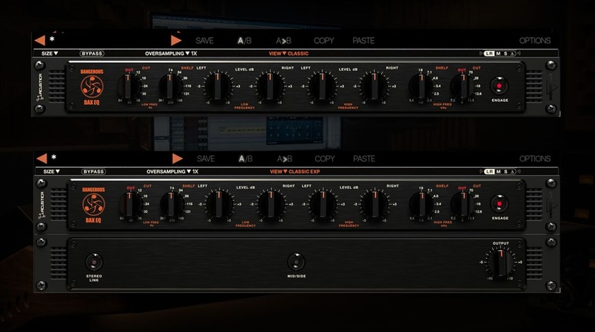Select delta Δ monitoring in lower Classic Exp plugin
Image resolution: width=595 pixels, height=332 pixels.
[513, 171]
